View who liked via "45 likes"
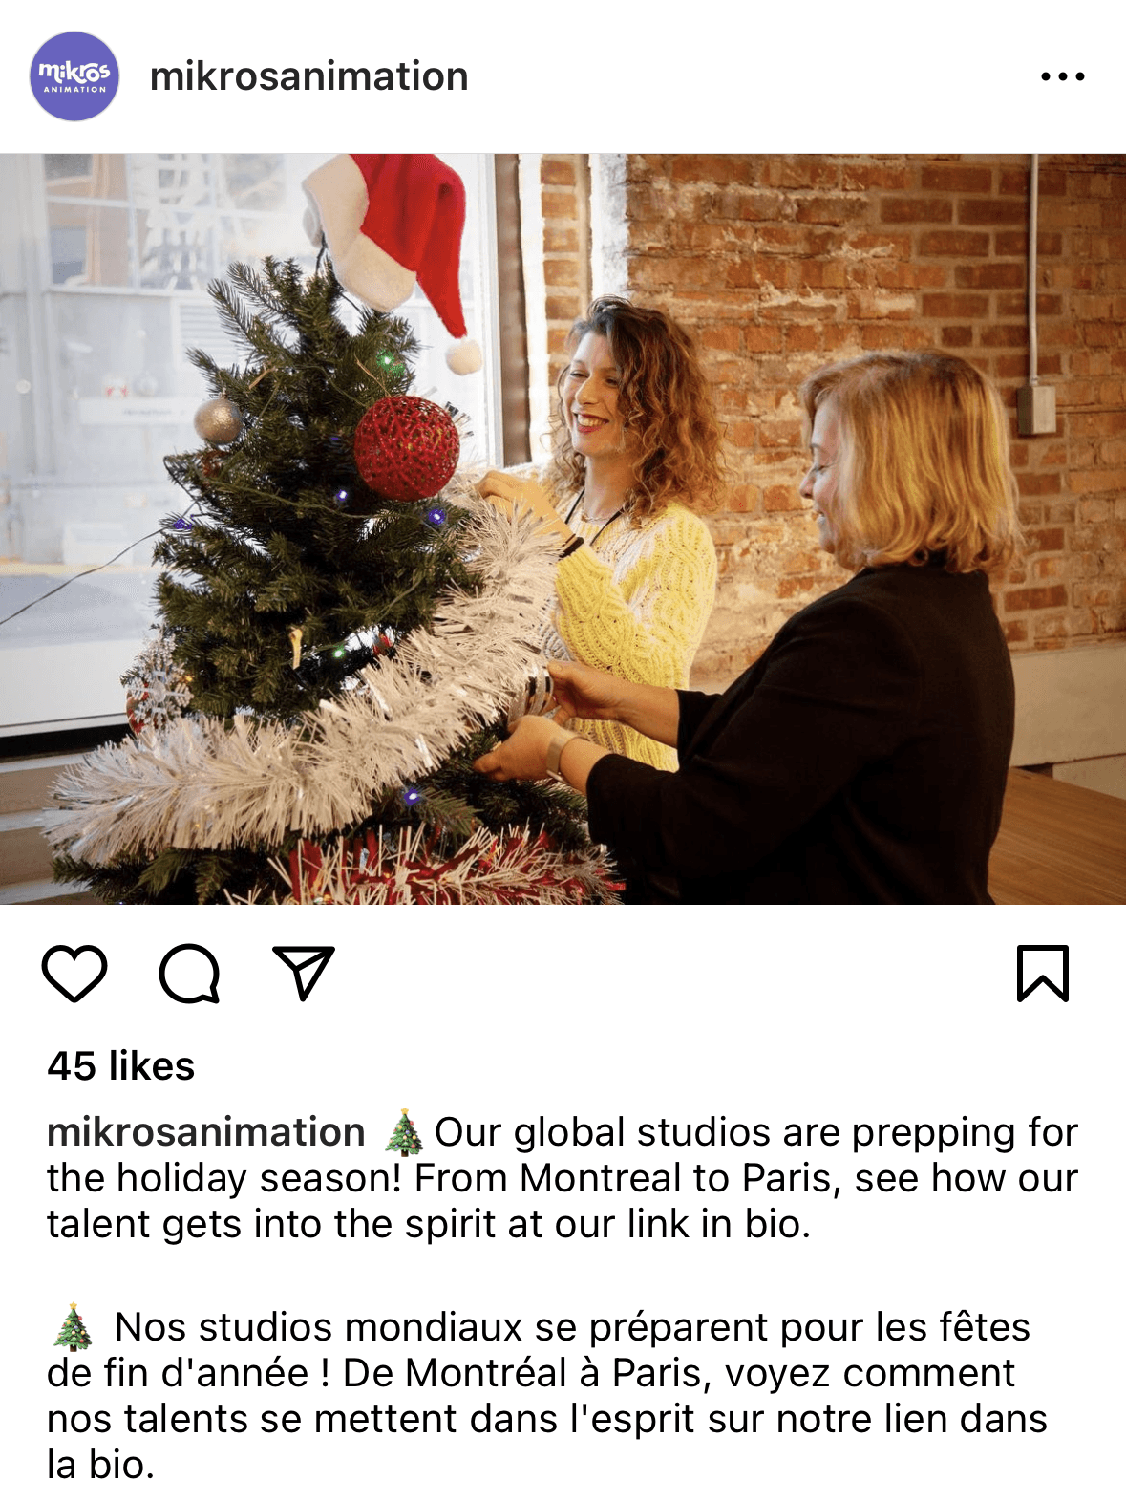 [x=121, y=1066]
